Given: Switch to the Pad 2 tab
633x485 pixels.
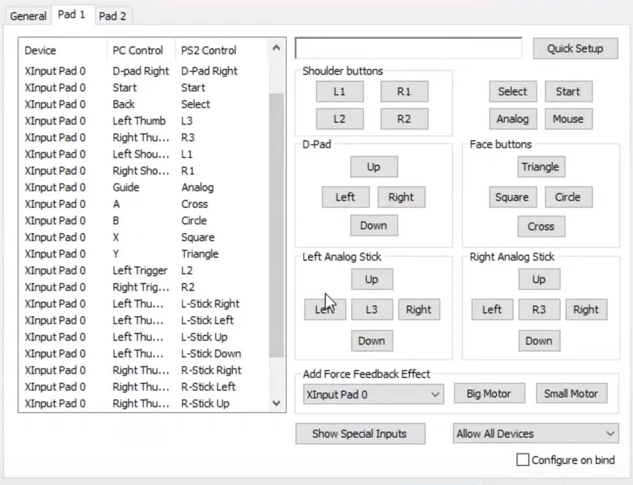Looking at the screenshot, I should point(113,16).
